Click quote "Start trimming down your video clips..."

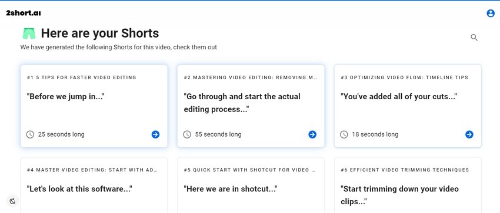tap(399, 195)
